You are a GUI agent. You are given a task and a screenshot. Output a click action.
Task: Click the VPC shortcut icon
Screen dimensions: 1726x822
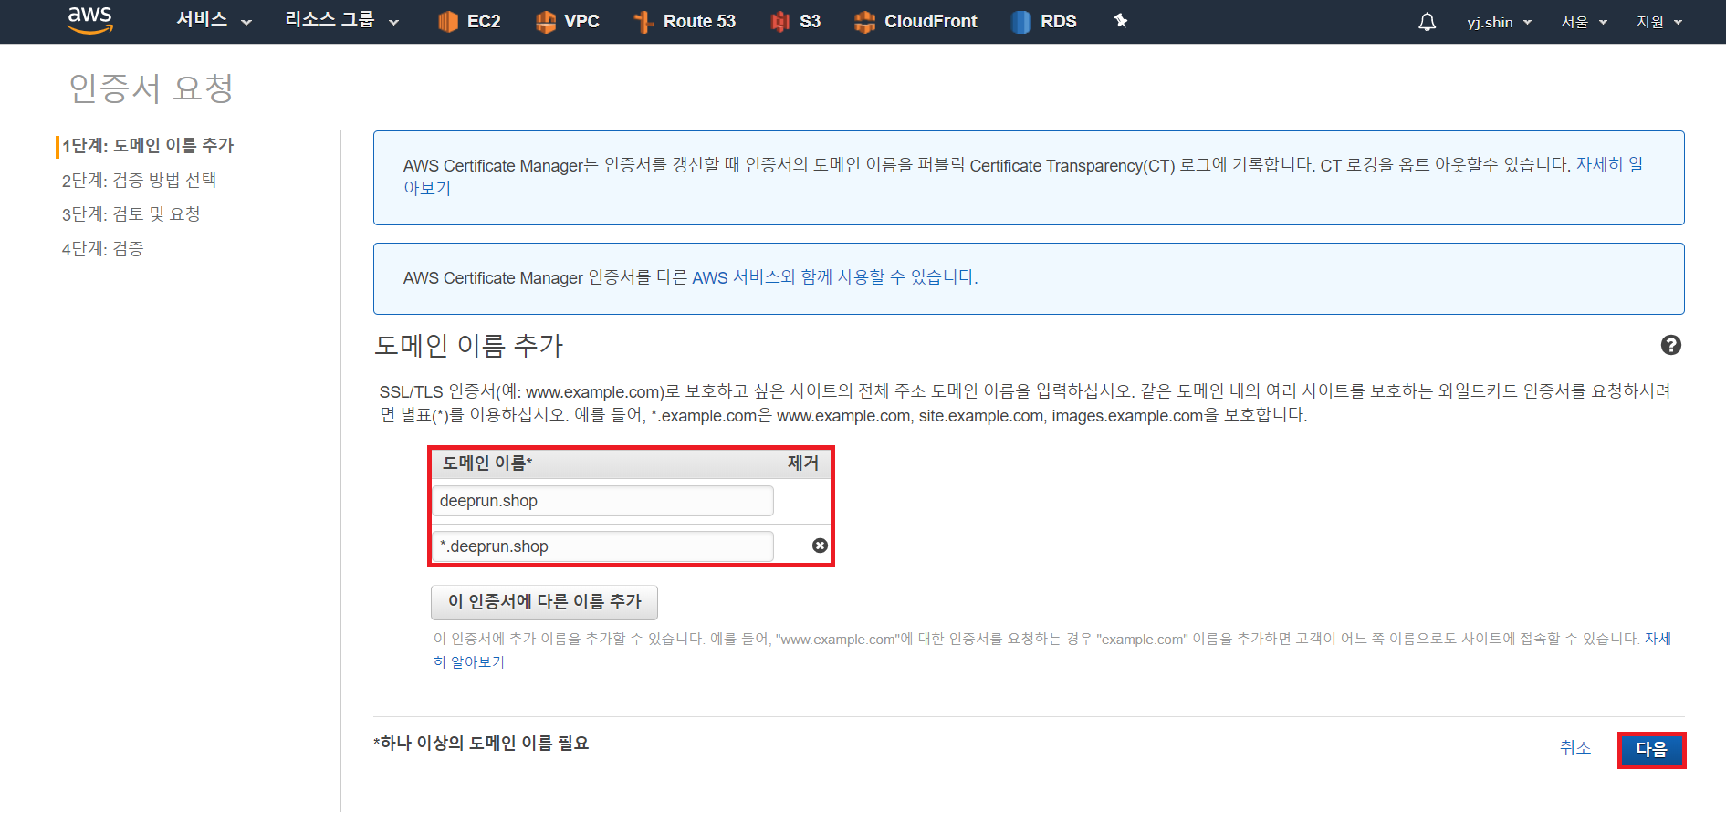click(545, 22)
